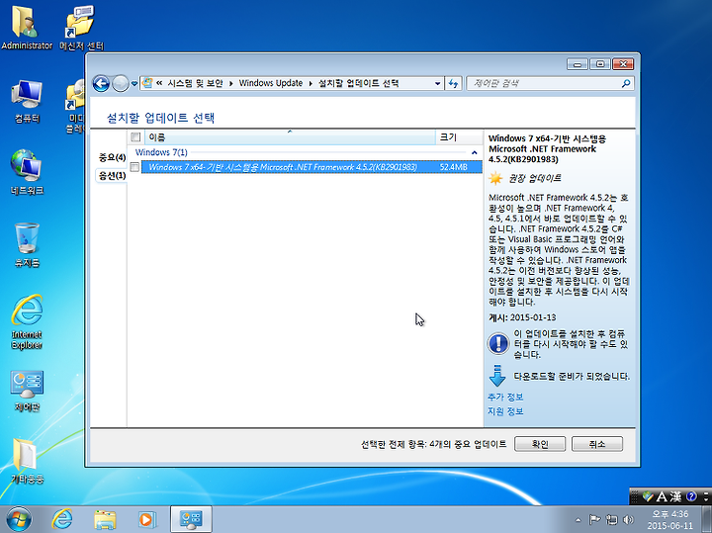Click the 52.4MB size cell
Viewport: 712px width, 533px height.
point(453,167)
